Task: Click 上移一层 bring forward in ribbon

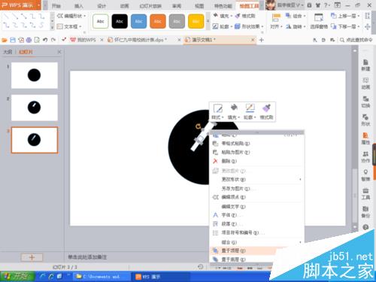Action: pos(345,16)
